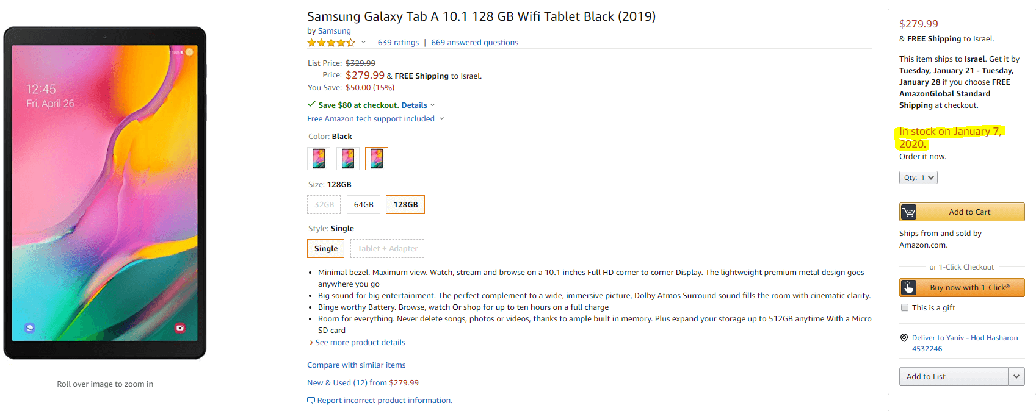Select the first color swatch thumbnail
The image size is (1036, 411).
(319, 159)
